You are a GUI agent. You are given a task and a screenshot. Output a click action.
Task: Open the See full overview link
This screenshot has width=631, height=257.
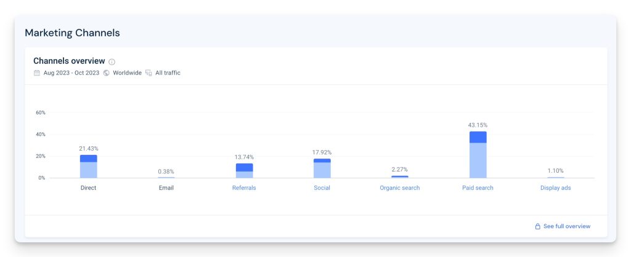pos(566,226)
